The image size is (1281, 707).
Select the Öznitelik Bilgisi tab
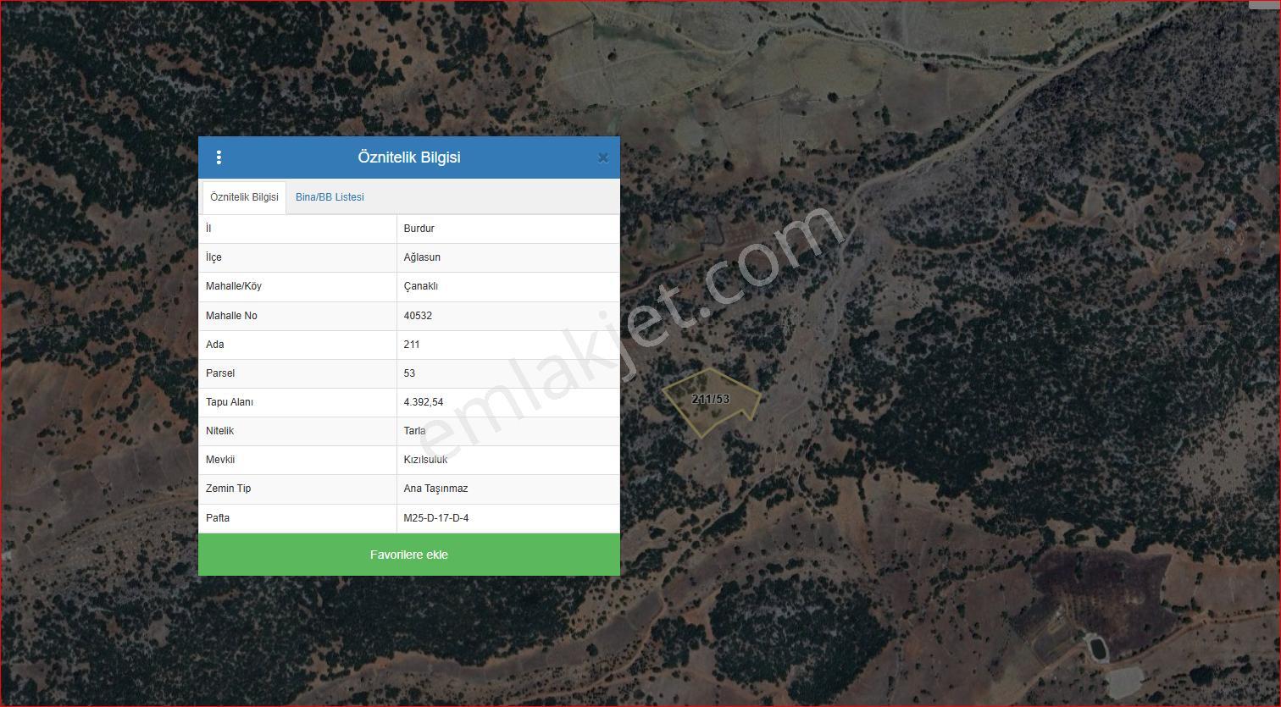244,197
